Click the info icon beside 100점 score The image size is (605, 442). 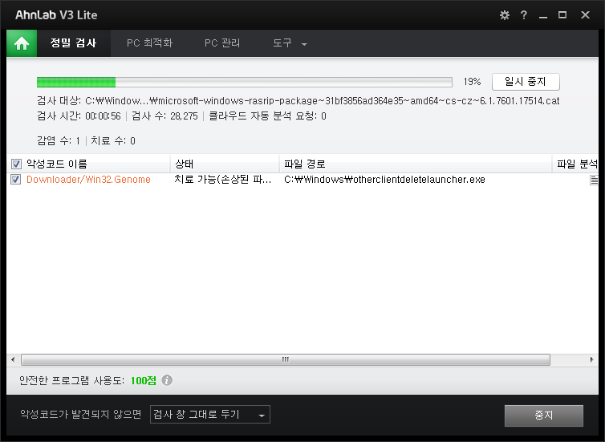pos(167,381)
